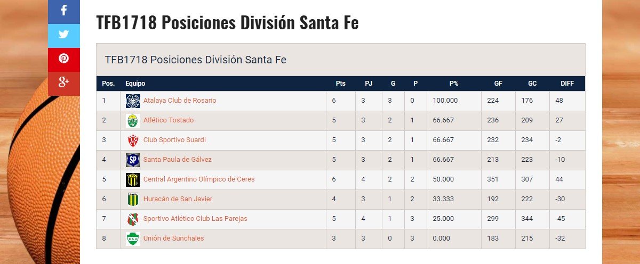Click Unión de Sunchales team crest

coord(132,238)
